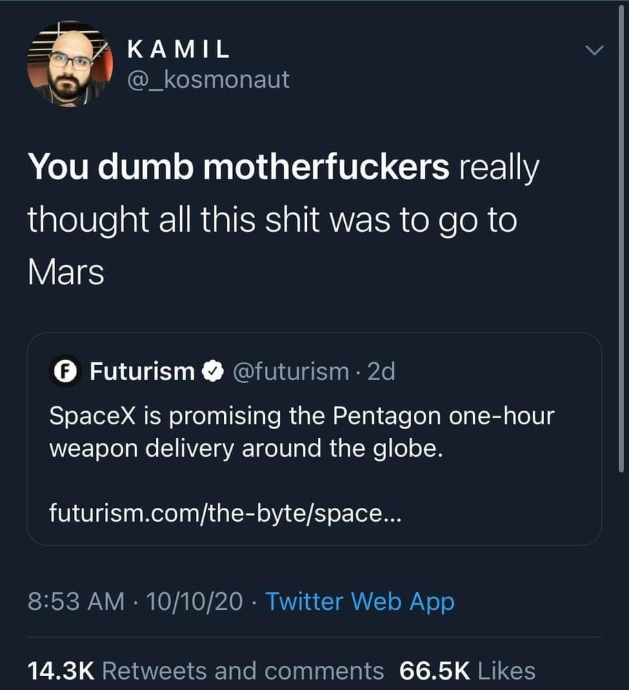Open the @_kosmonaut handle

[208, 81]
